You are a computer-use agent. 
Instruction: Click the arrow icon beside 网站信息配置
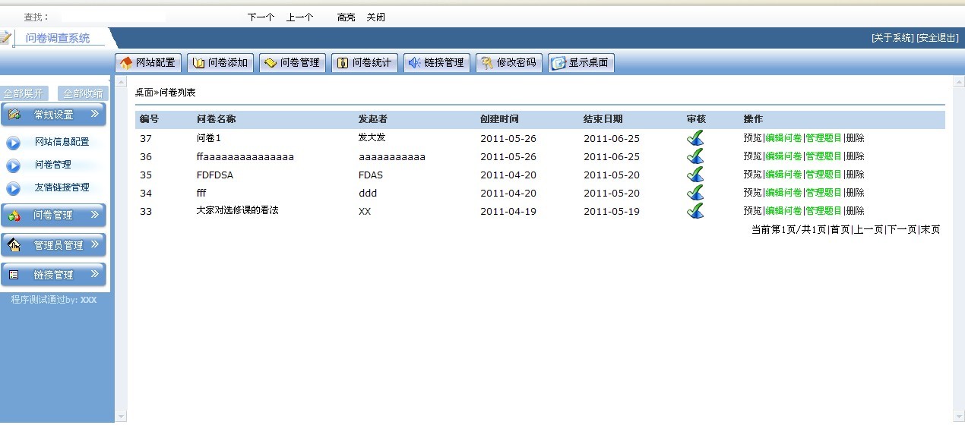click(x=14, y=142)
